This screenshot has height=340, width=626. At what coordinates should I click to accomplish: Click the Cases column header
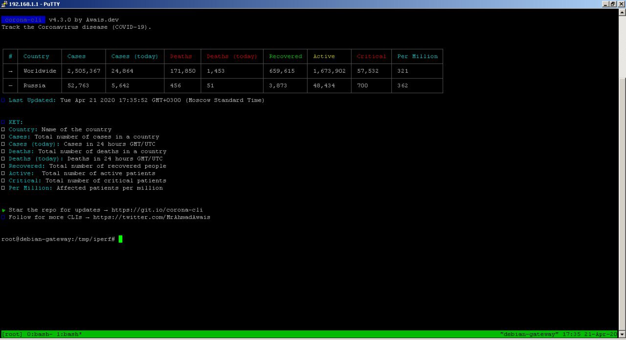(76, 57)
